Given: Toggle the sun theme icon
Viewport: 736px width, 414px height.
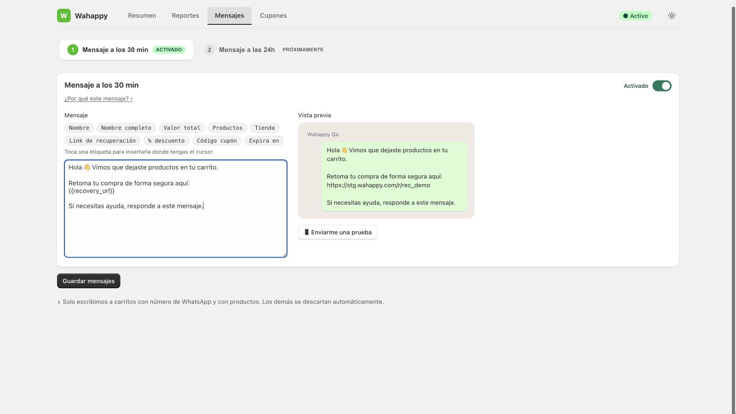Looking at the screenshot, I should point(672,16).
